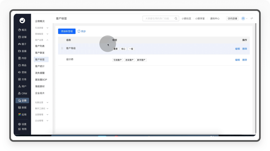Open 客户群发 submenu item
Screen dimensions: 270x151
pyautogui.click(x=40, y=53)
